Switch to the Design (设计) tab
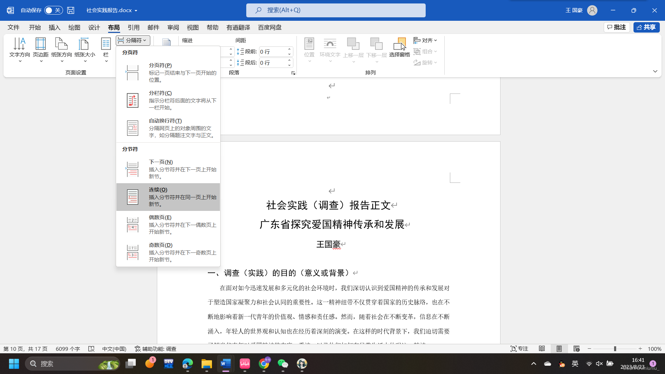Viewport: 665px width, 374px height. [94, 27]
